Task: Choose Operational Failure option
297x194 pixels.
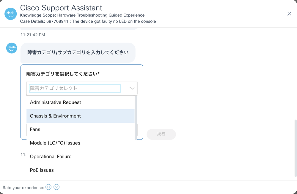Action: coord(81,157)
